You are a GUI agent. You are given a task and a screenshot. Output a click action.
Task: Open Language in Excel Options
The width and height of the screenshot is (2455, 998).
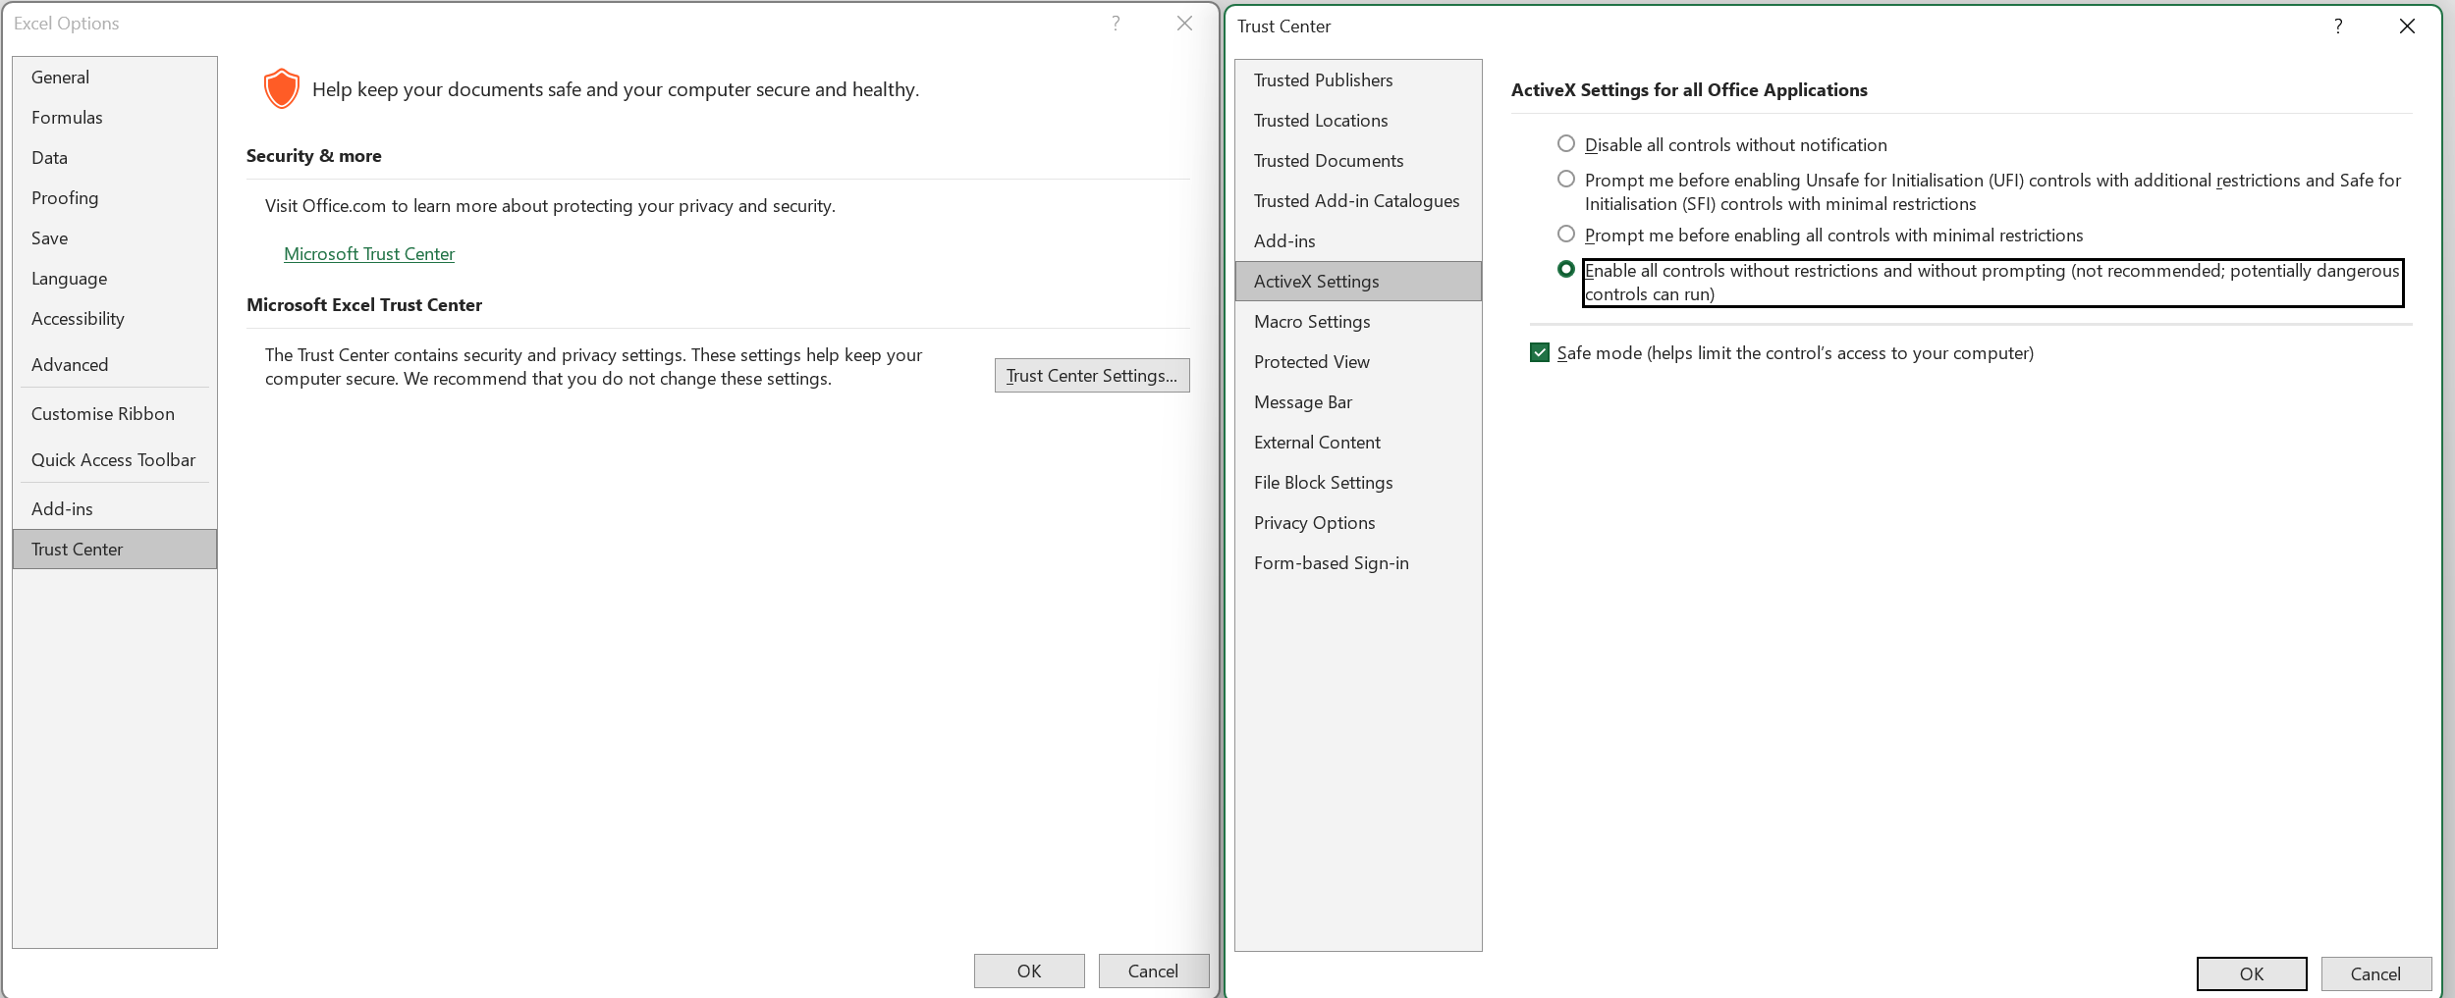tap(115, 279)
